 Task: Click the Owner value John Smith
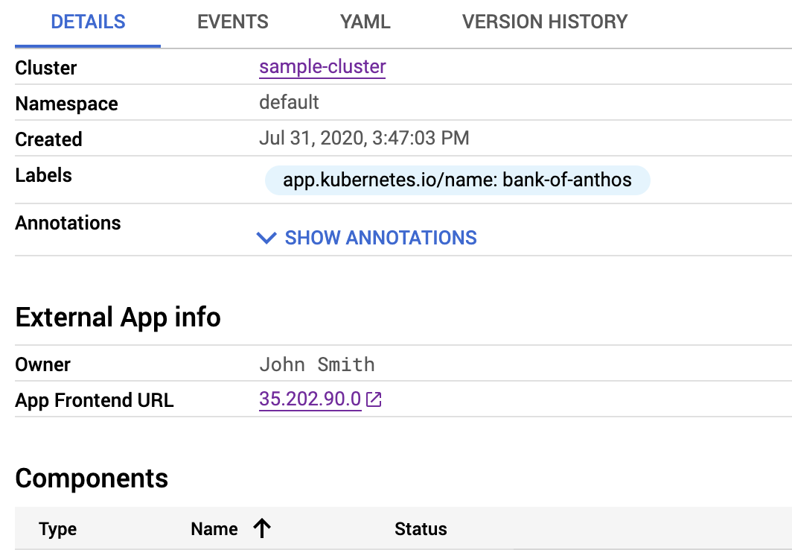point(317,364)
